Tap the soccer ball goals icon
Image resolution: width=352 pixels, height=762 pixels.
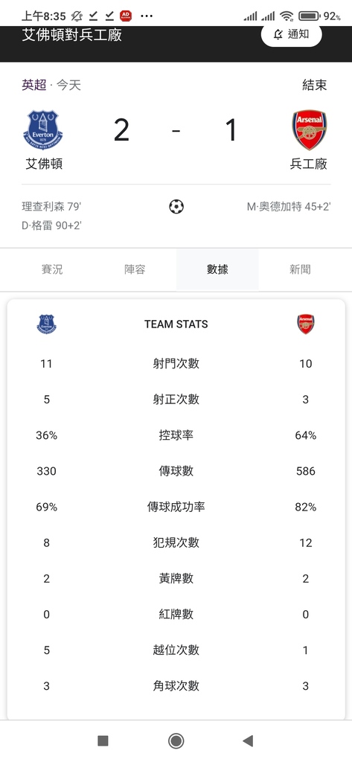pos(176,207)
